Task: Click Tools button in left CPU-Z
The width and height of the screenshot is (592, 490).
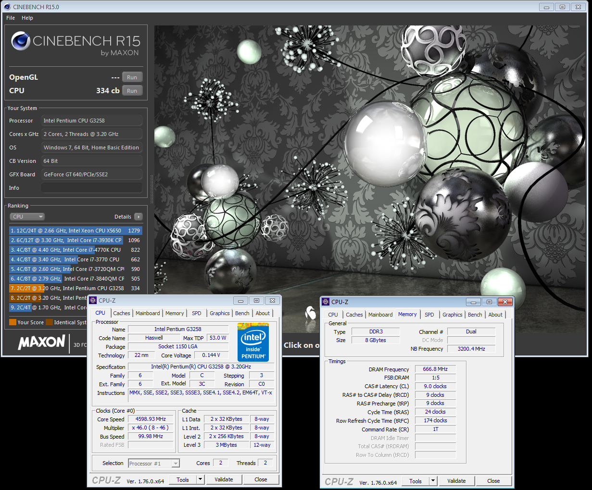Action: pos(183,479)
